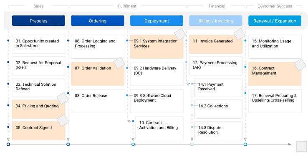Click the bullet dot beside 17. Renewal Preparing
The width and height of the screenshot is (308, 154).
(245, 93)
